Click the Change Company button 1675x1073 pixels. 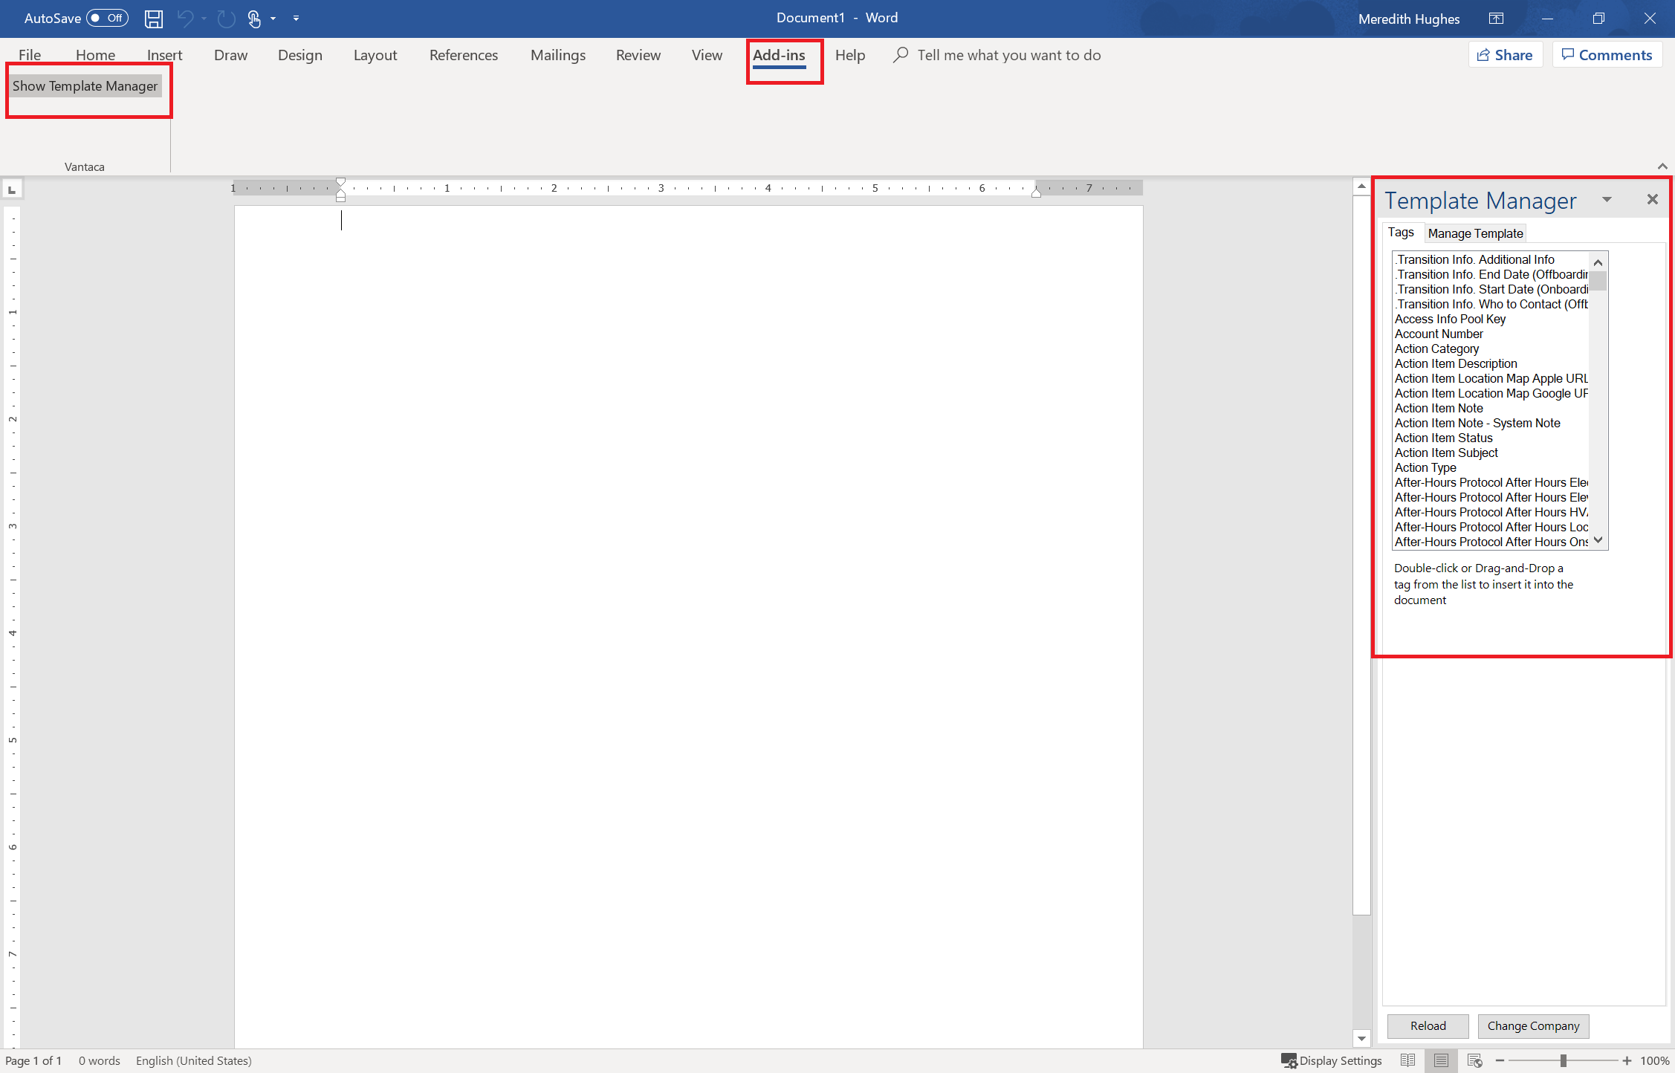pos(1533,1026)
